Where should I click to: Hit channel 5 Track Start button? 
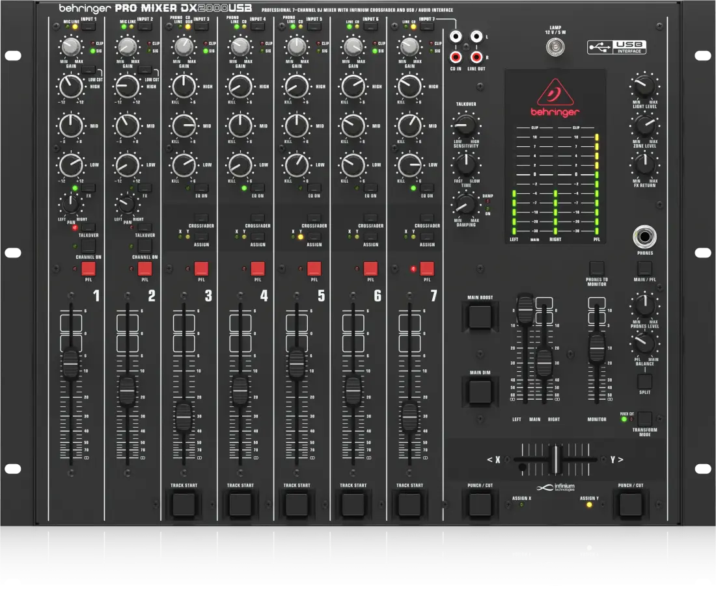[296, 504]
